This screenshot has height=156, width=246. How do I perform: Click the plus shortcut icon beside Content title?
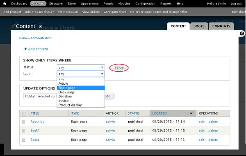pos(40,27)
